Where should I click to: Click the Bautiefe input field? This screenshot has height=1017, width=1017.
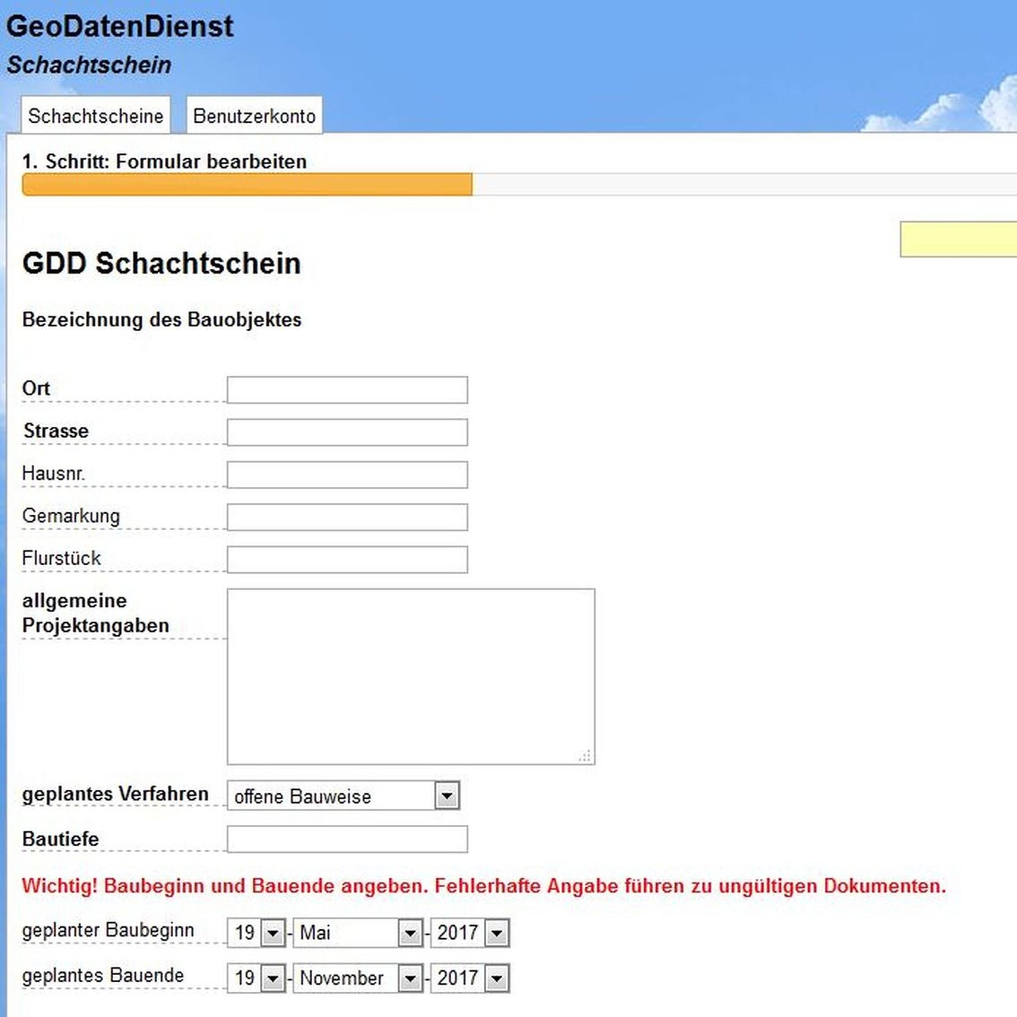click(x=347, y=839)
